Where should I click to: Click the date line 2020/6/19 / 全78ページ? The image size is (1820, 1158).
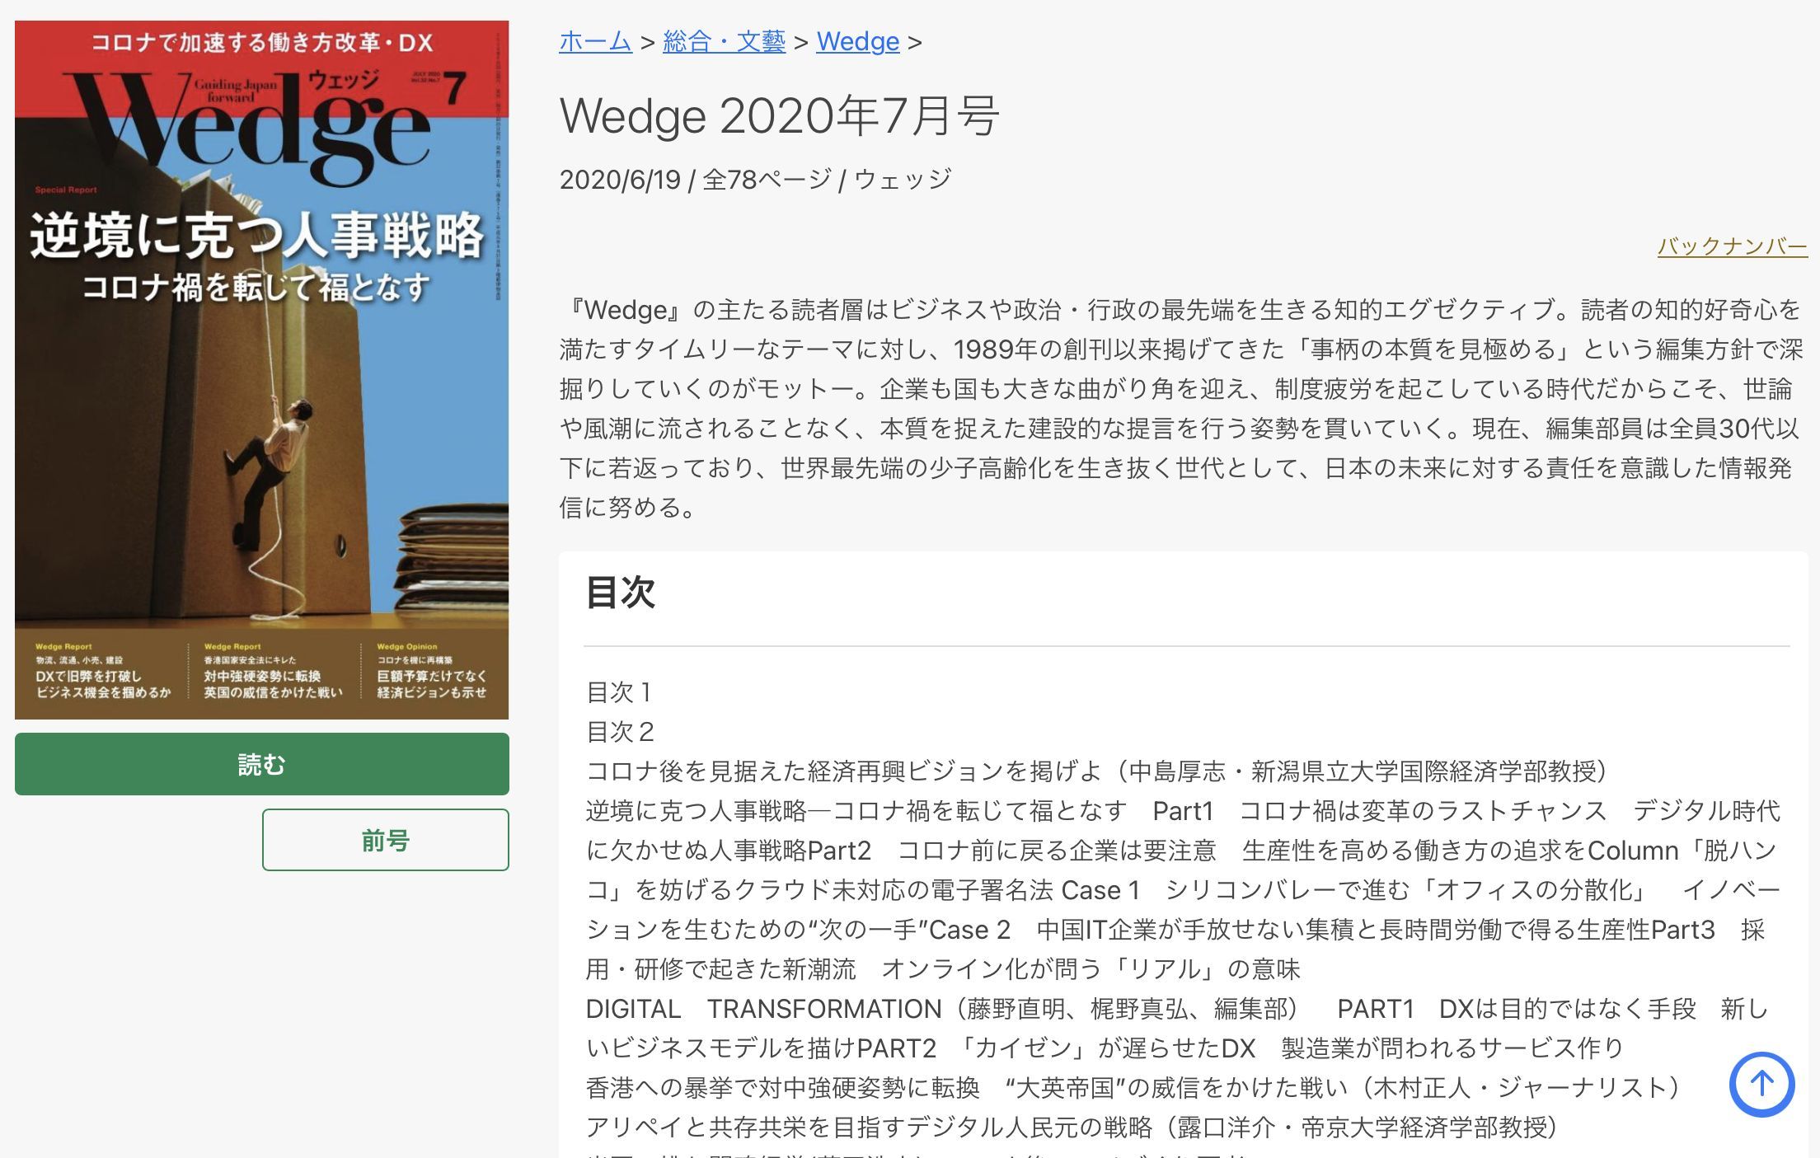click(755, 179)
